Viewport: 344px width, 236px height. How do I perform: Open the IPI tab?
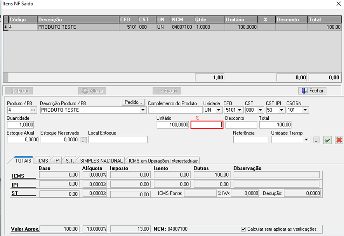coord(57,161)
